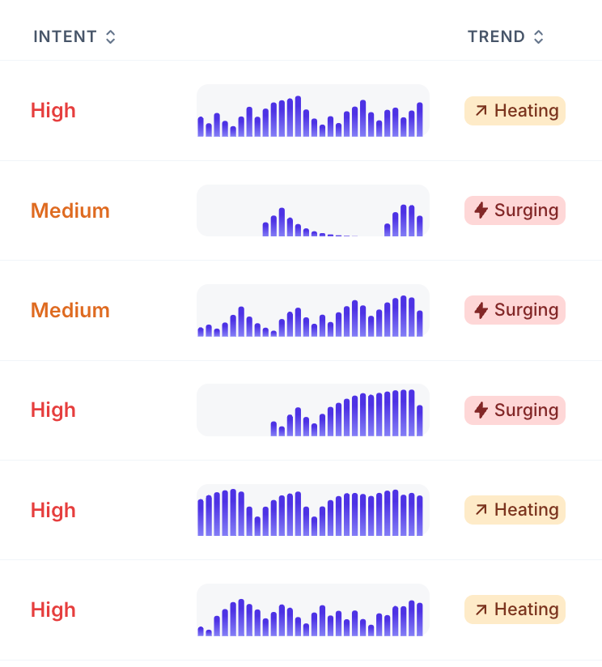602x667 pixels.
Task: Click the lightning bolt icon in the fourth row's Surging badge
Action: 481,410
